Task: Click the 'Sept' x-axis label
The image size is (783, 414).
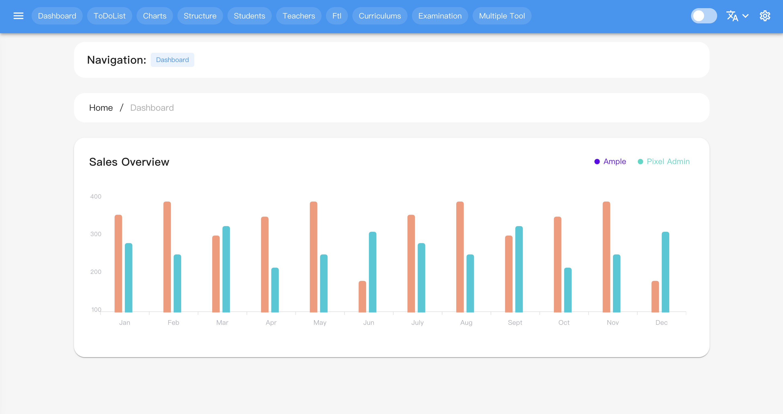Action: [x=515, y=323]
